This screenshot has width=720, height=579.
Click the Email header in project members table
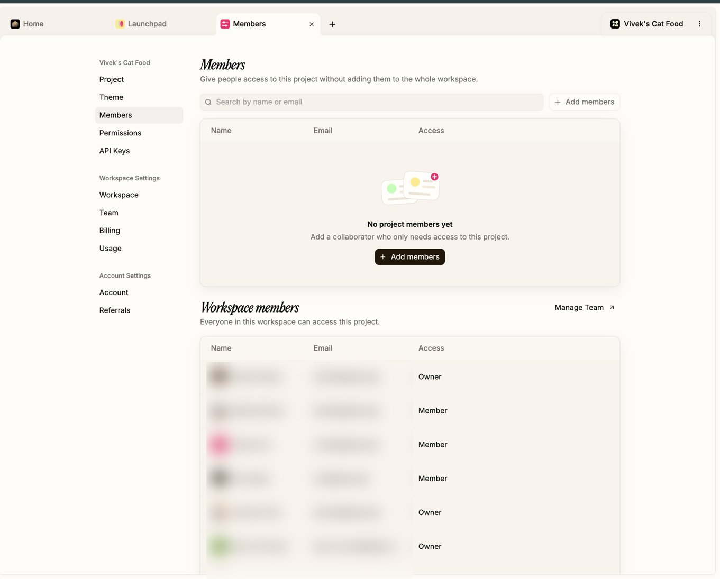(x=323, y=131)
